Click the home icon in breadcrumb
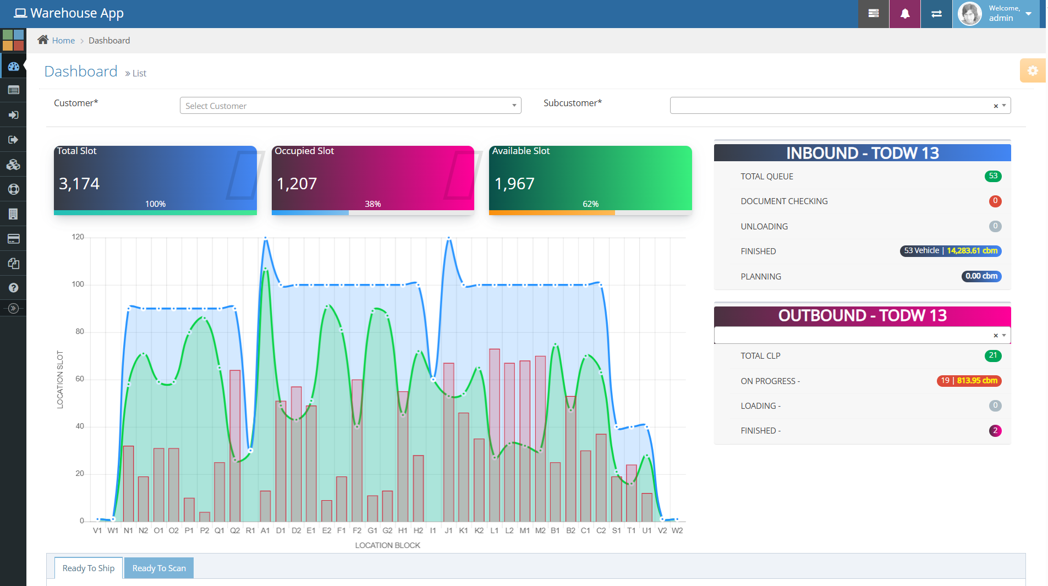 [43, 40]
